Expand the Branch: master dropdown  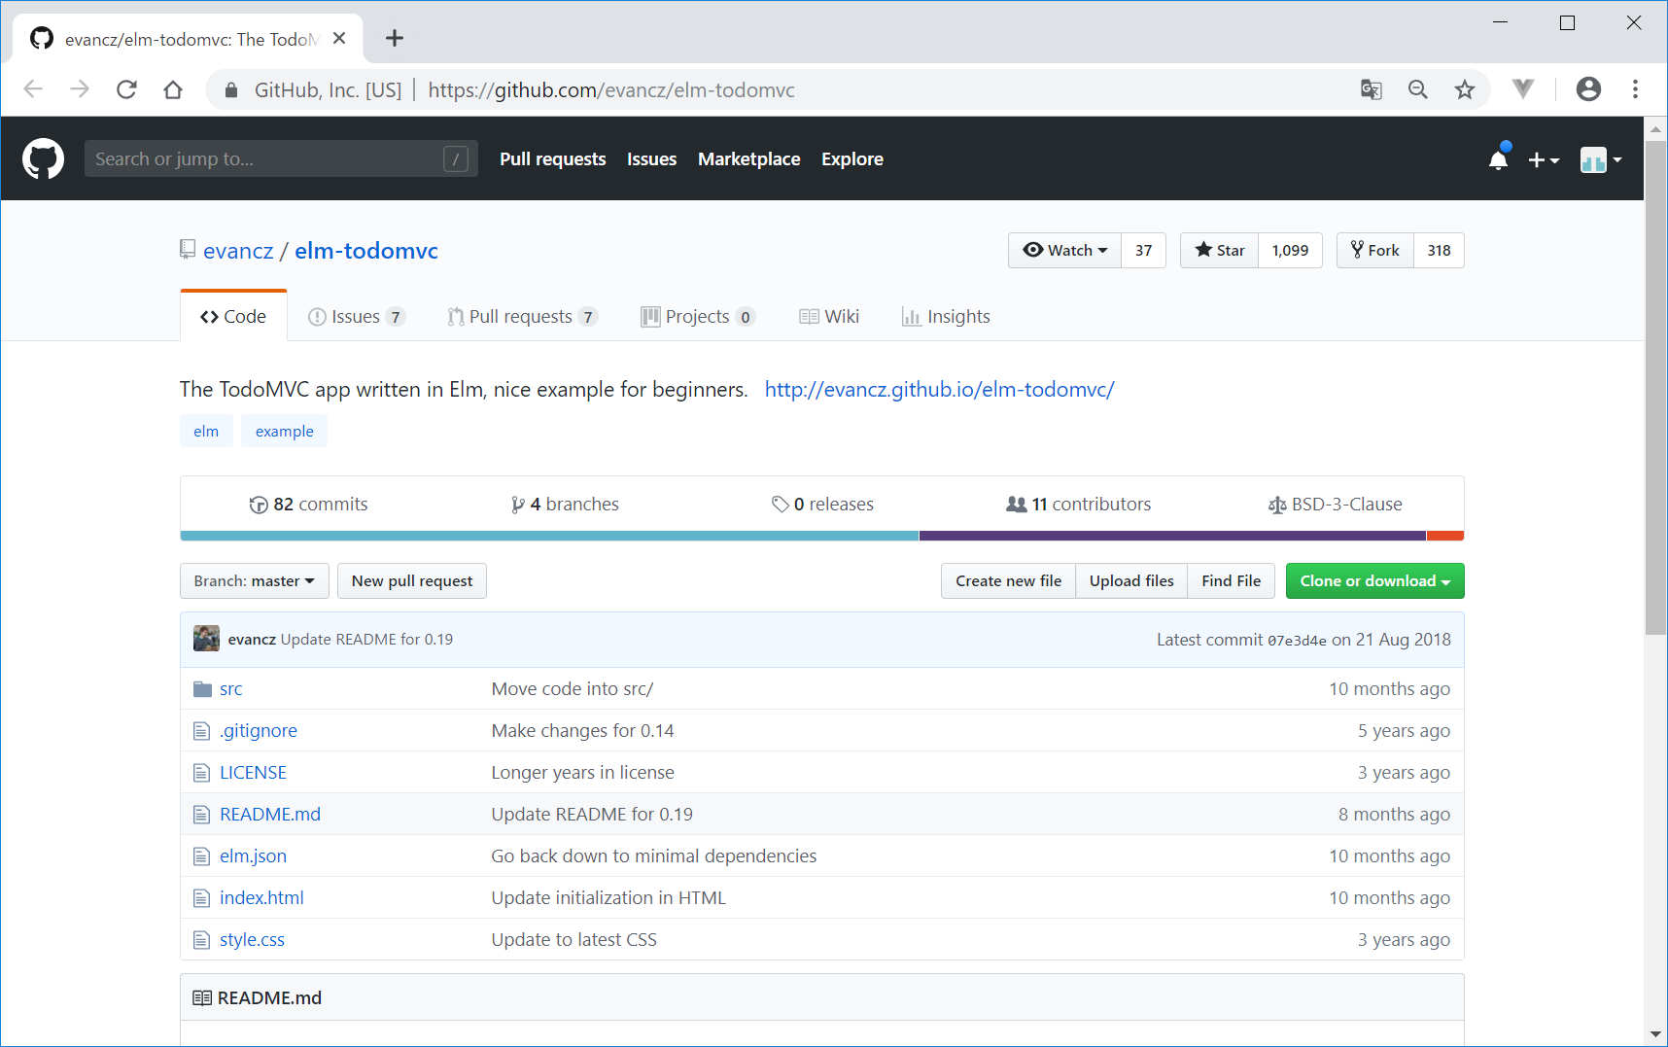254,581
